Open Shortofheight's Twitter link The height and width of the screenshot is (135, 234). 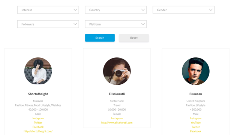[x=38, y=123]
